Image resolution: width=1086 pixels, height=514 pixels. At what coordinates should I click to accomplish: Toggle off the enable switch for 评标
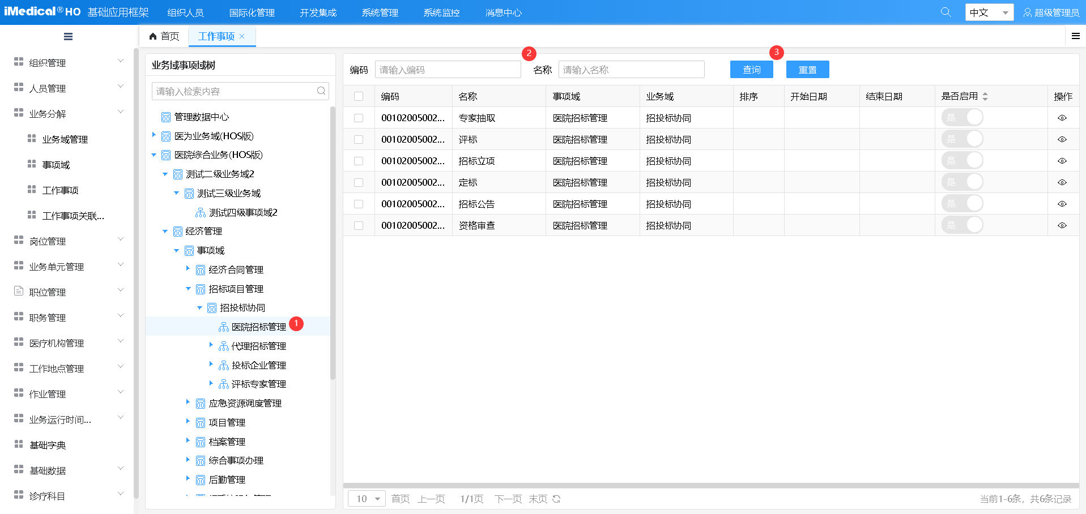(962, 139)
